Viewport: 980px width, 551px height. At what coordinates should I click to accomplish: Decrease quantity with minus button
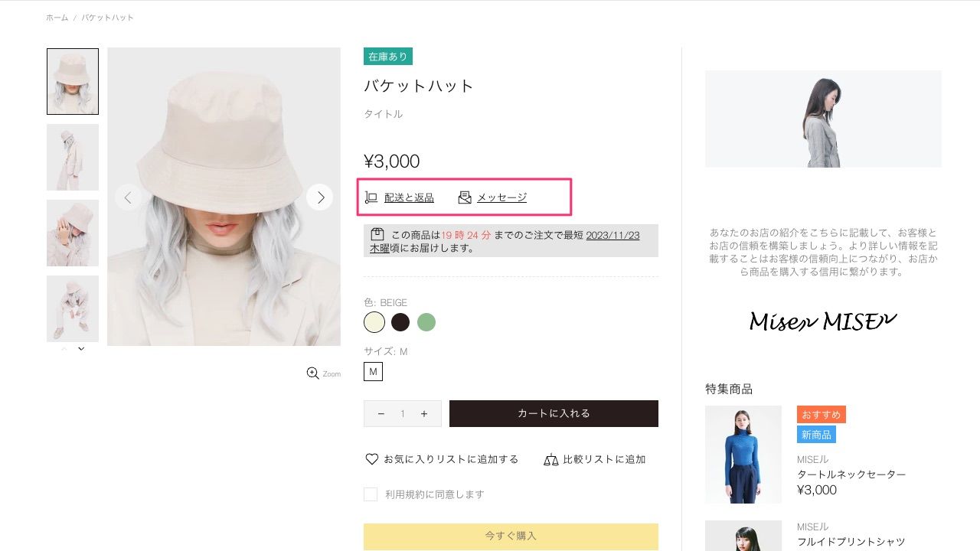[x=381, y=414]
